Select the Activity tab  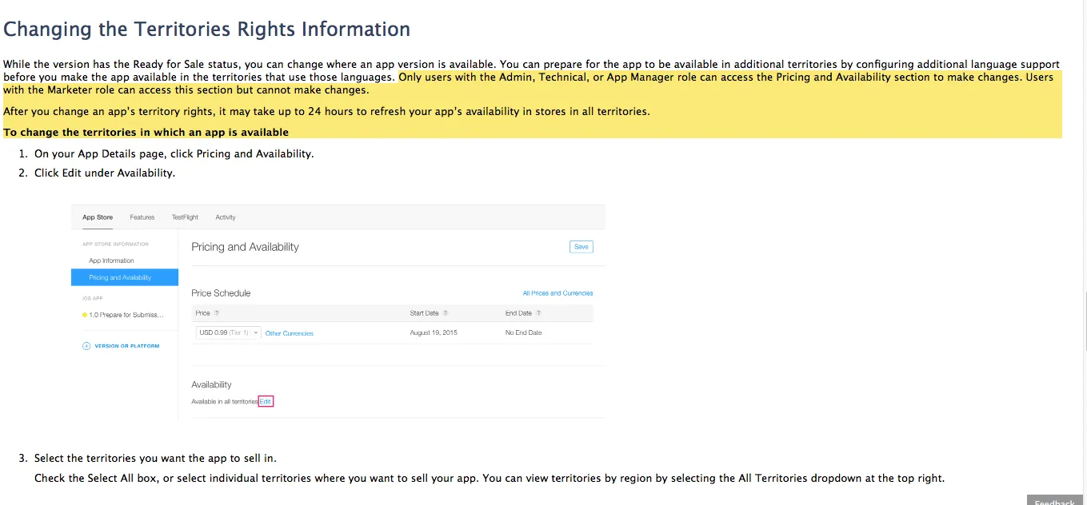pos(226,217)
